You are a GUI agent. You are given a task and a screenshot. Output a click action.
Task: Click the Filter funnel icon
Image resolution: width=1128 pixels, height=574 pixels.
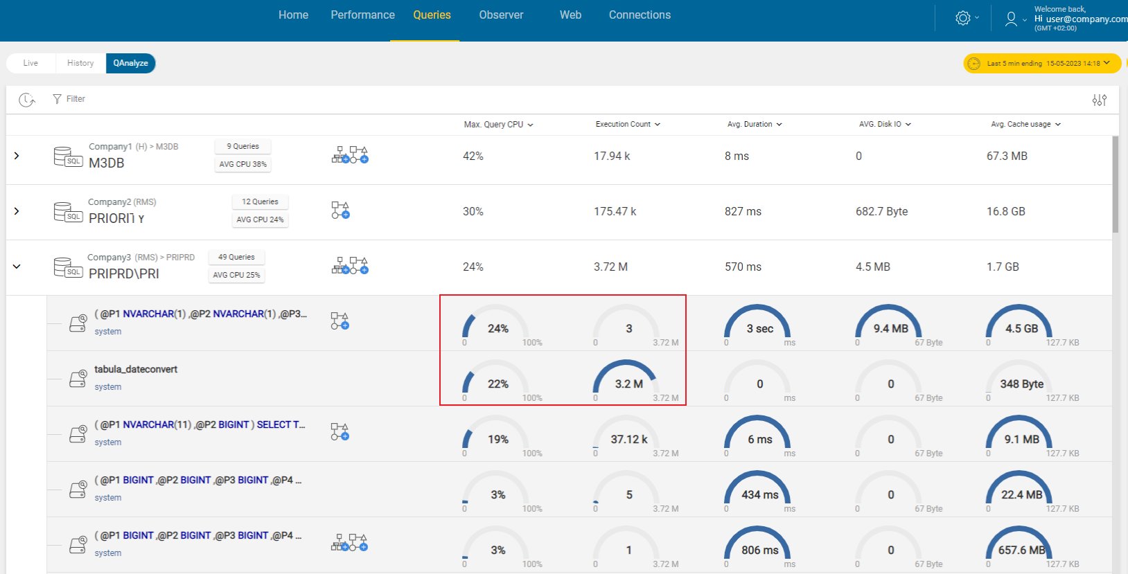point(57,99)
